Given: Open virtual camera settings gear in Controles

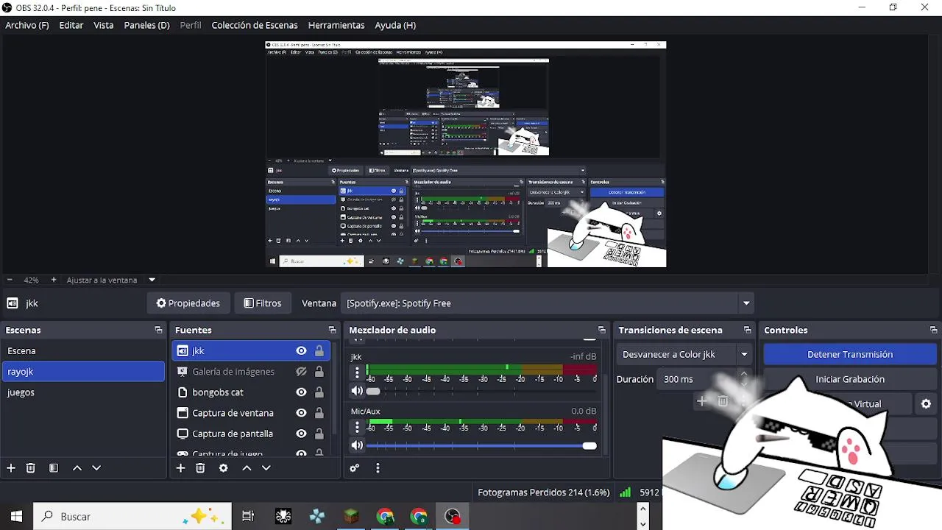Looking at the screenshot, I should point(927,403).
